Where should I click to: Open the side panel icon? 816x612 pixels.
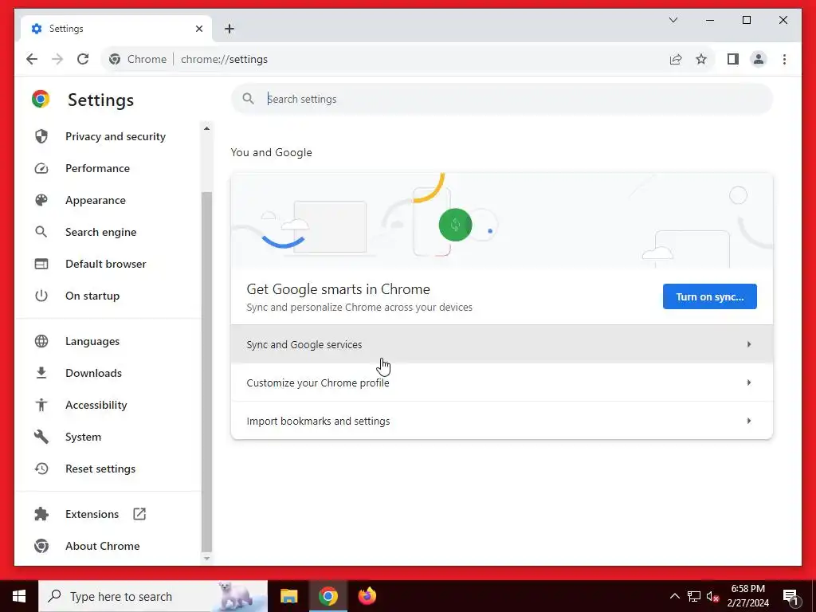click(x=733, y=59)
